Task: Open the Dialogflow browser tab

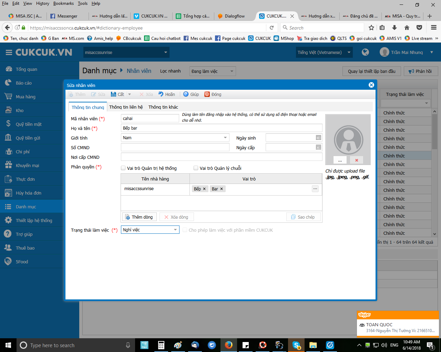Action: coord(234,16)
